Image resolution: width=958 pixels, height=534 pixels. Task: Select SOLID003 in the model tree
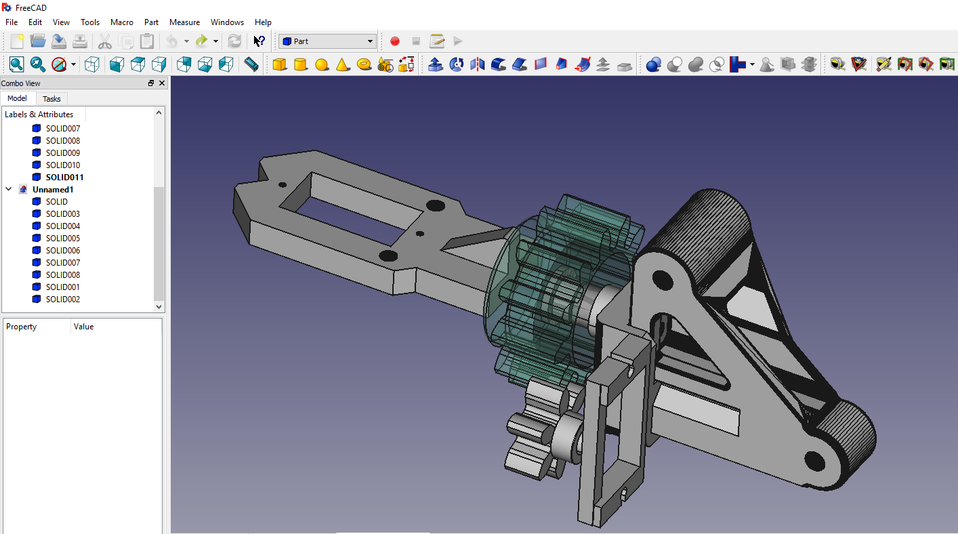click(63, 214)
